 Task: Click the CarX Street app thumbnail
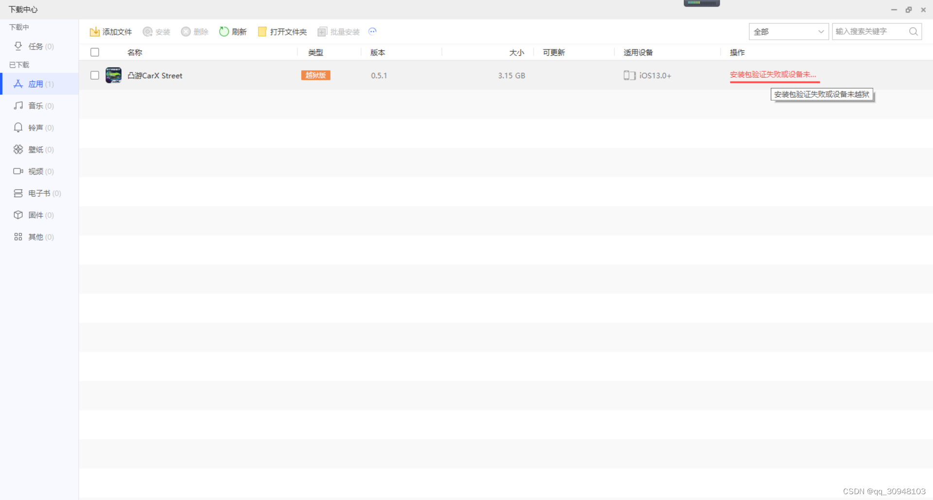click(114, 75)
